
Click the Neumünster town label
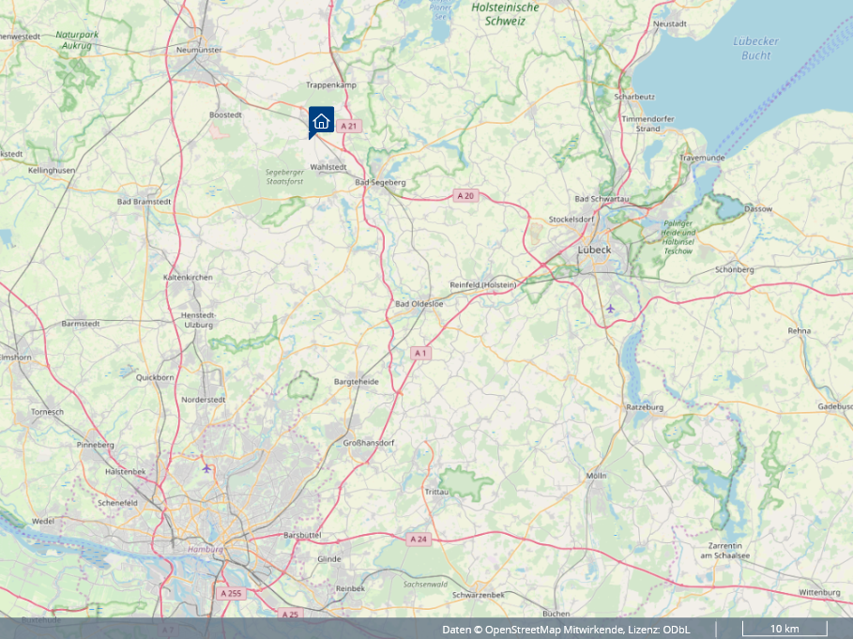[199, 49]
